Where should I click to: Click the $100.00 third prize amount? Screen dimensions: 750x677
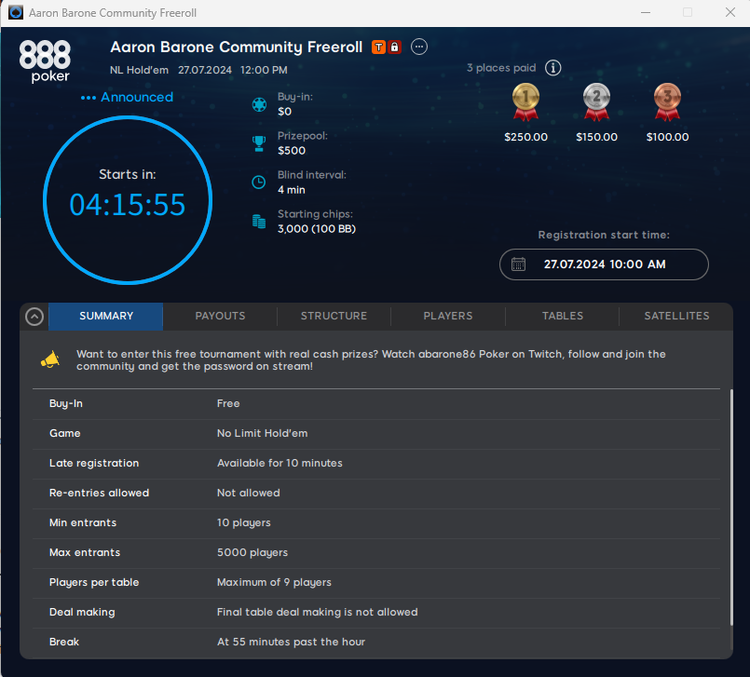tap(667, 137)
